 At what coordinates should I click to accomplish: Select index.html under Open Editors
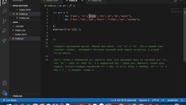[x=25, y=10]
